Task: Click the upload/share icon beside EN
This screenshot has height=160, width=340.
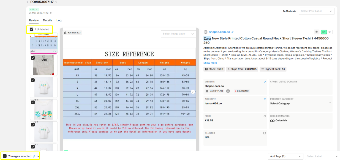Action: (317, 32)
